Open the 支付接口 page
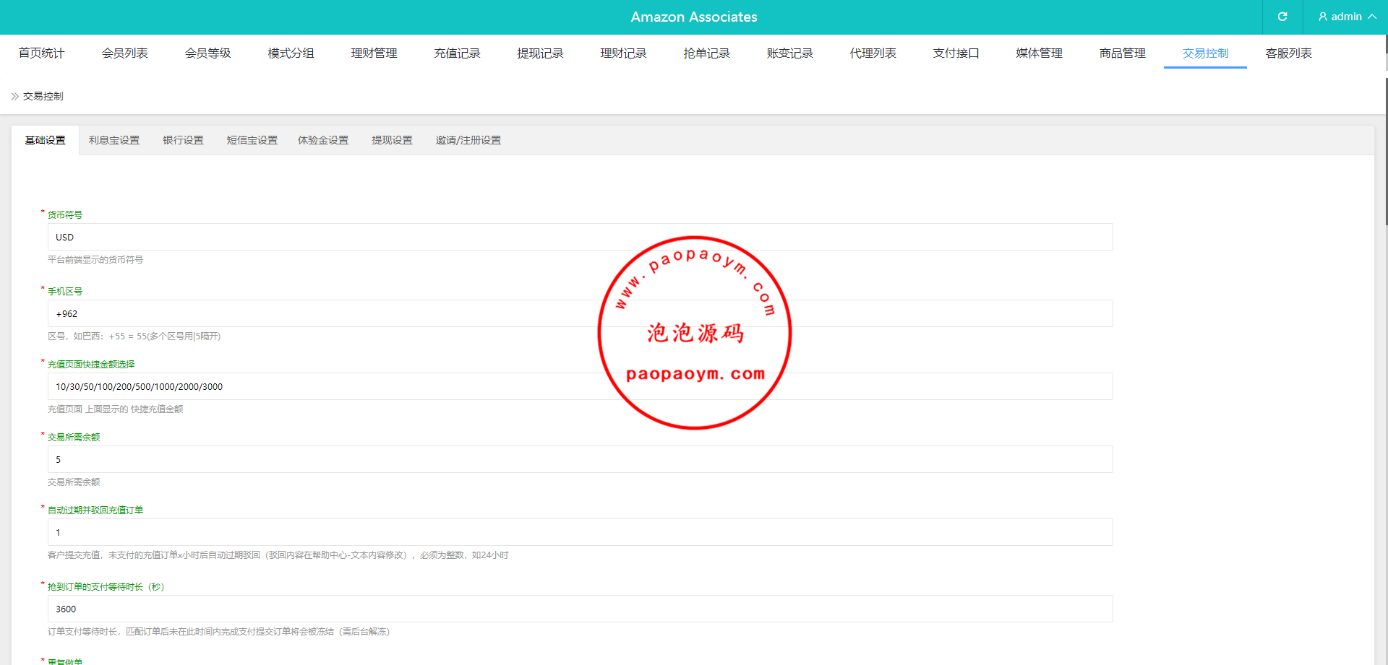The width and height of the screenshot is (1388, 665). pos(956,53)
